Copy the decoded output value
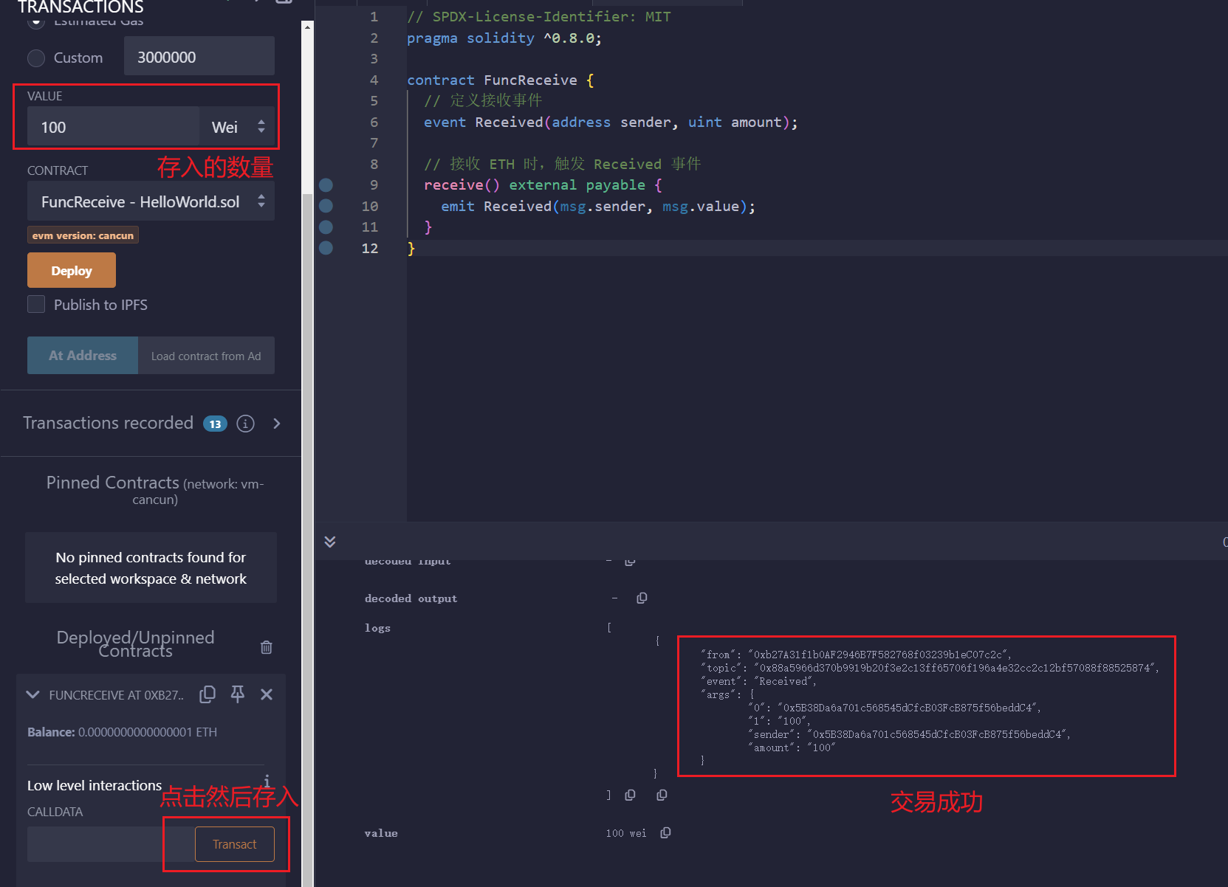1228x887 pixels. coord(642,598)
